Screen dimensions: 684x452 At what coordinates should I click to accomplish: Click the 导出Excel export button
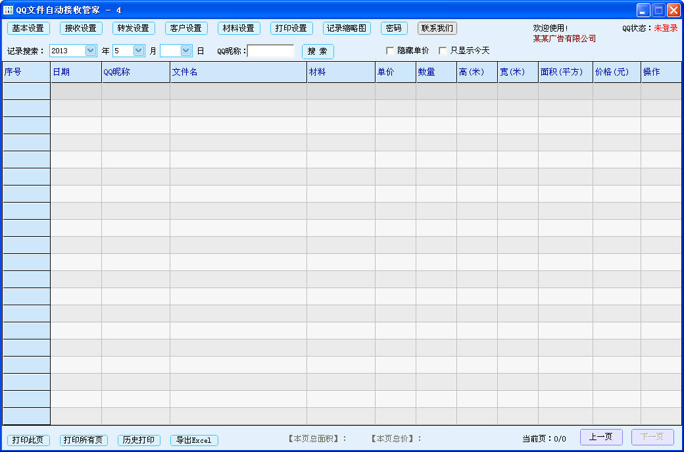(194, 440)
